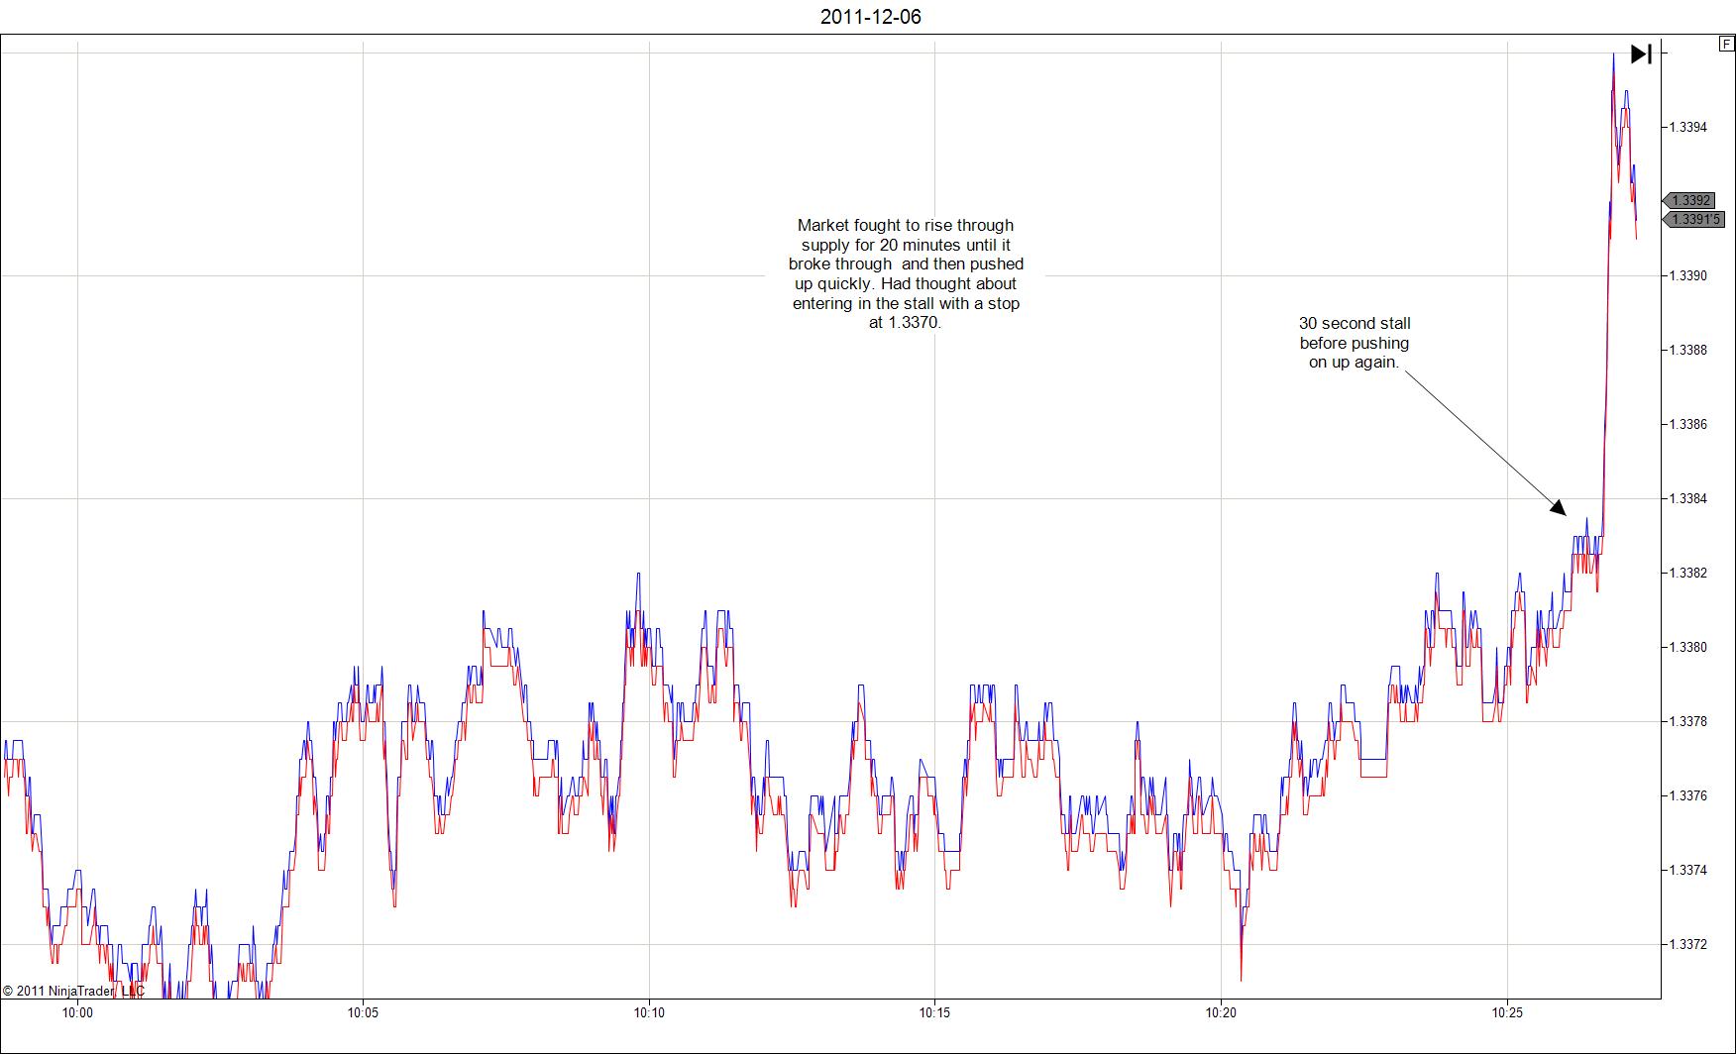Click the 1.3390 price axis label
This screenshot has width=1736, height=1054.
(x=1688, y=275)
